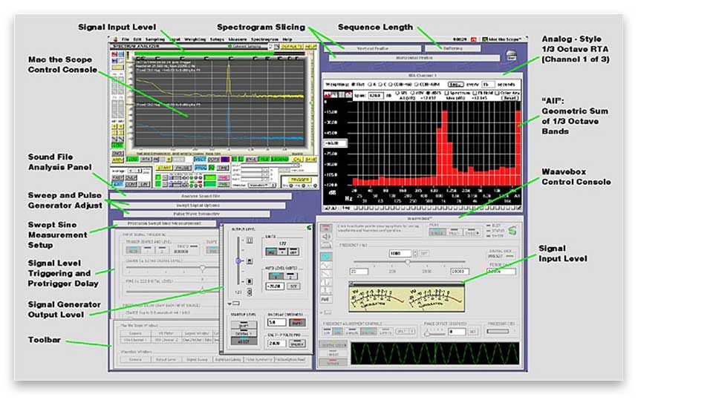The image size is (713, 400).
Task: Open the File menu
Action: point(126,39)
